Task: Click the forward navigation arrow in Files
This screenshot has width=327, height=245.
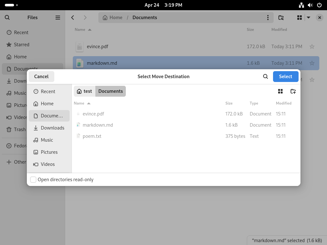Action: pos(85,18)
